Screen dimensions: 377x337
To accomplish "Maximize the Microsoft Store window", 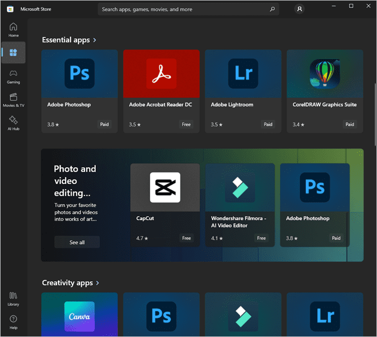I will (x=351, y=6).
